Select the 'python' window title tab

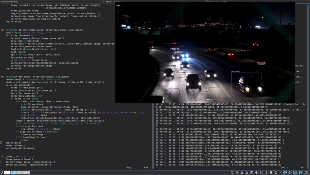tap(108, 2)
